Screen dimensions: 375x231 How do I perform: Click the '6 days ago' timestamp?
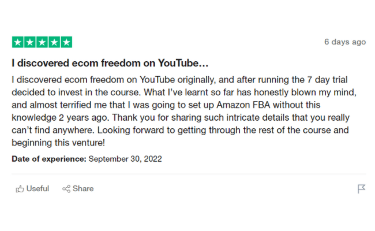coord(345,42)
